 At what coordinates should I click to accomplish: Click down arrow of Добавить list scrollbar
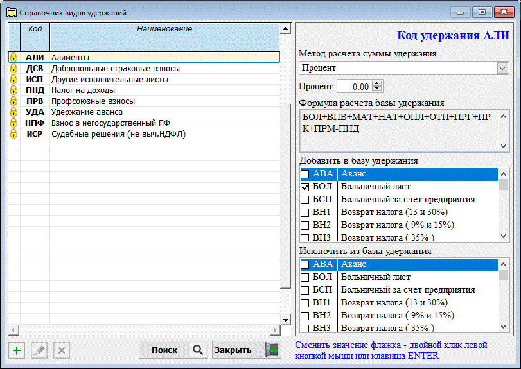[504, 236]
